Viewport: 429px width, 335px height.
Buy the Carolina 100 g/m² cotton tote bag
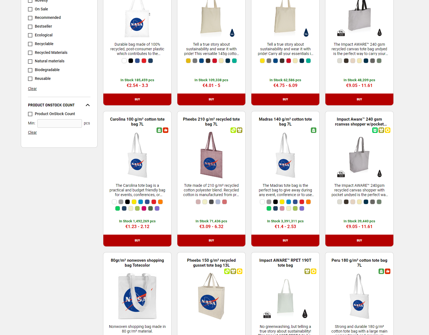[x=137, y=240]
